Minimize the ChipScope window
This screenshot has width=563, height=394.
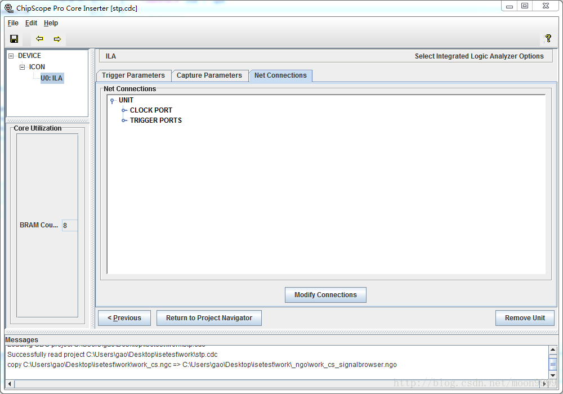point(509,6)
